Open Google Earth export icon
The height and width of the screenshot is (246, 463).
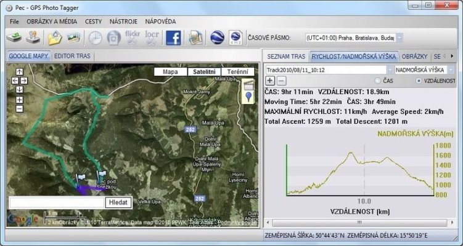tap(216, 38)
